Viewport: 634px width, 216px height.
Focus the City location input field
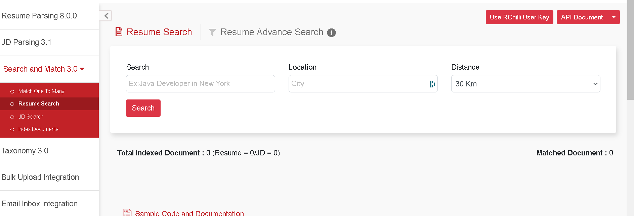363,84
